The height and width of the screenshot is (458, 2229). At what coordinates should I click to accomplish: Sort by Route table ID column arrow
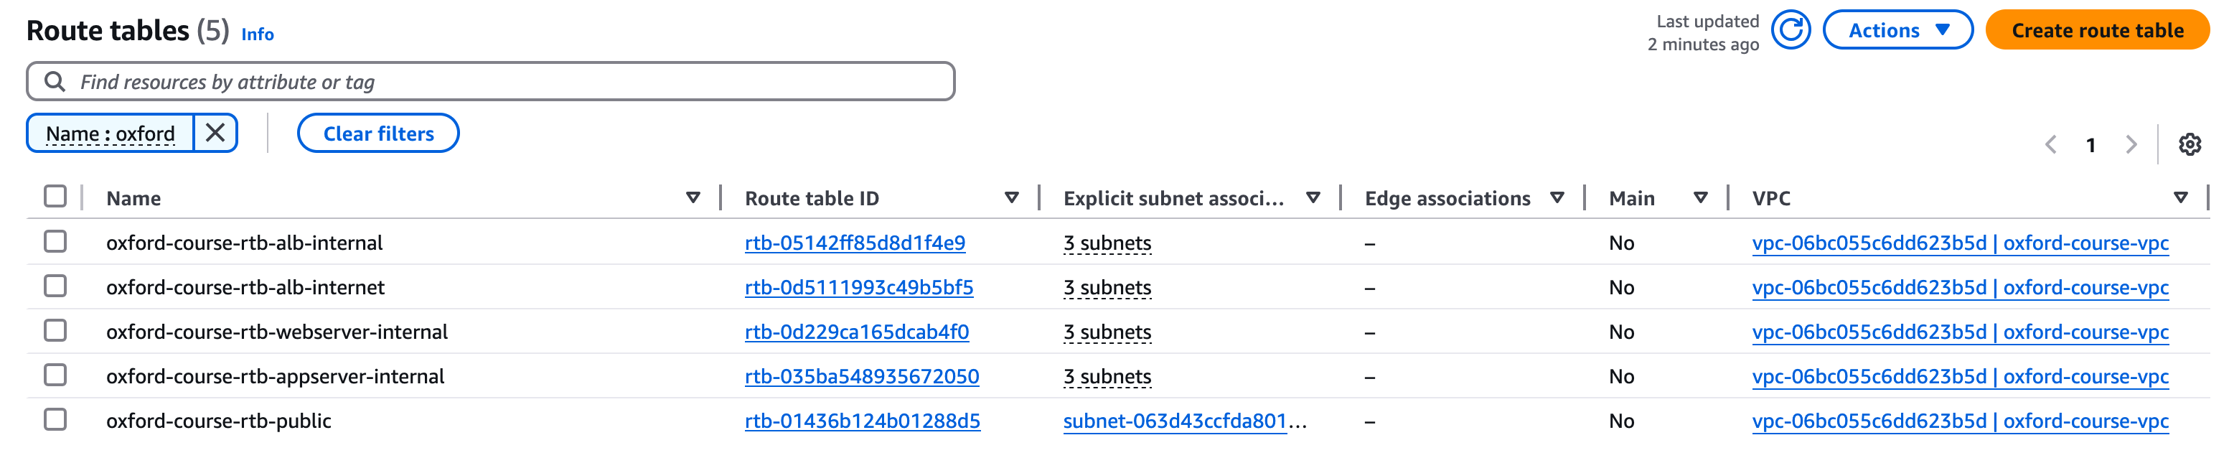[1010, 198]
